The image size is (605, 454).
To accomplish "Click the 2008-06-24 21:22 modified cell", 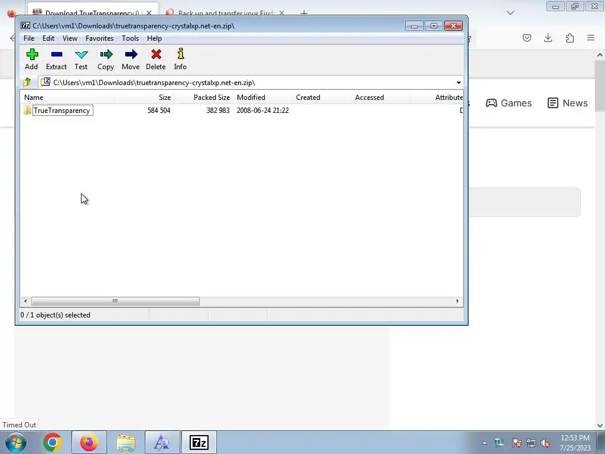I will pyautogui.click(x=262, y=111).
